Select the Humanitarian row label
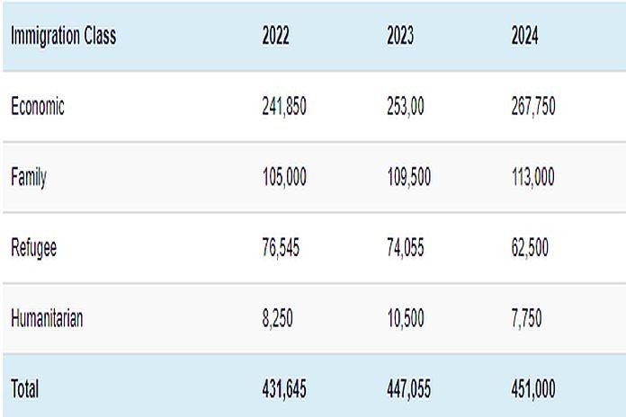 (x=47, y=318)
